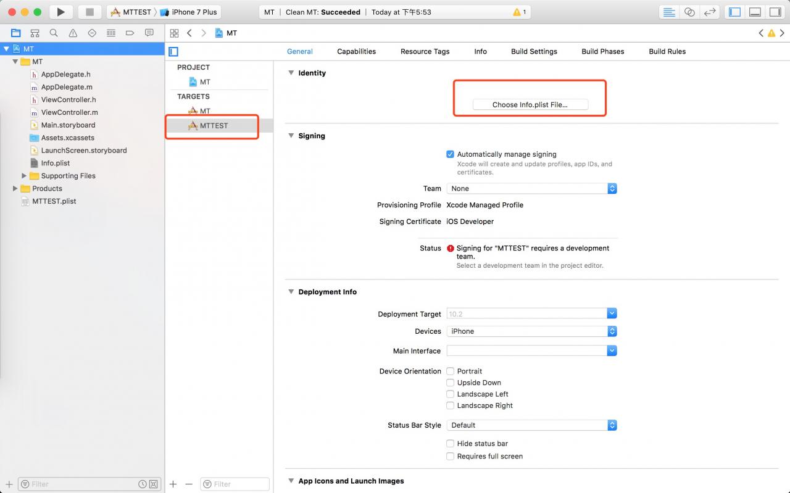Hide the Navigator pane
Screen dimensions: 790x493
coord(734,12)
